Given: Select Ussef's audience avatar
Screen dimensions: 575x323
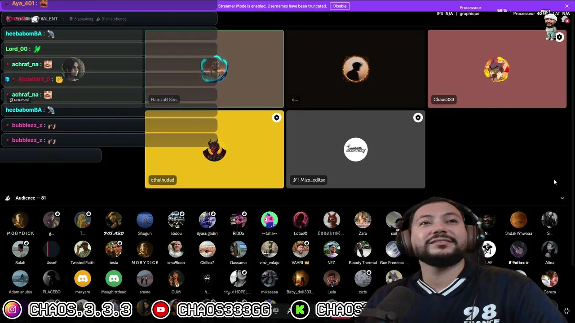Looking at the screenshot, I should point(51,249).
